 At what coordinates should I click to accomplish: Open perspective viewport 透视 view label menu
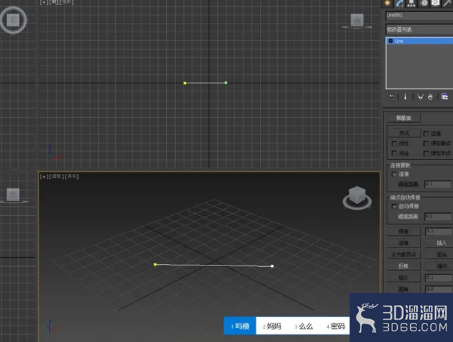57,177
